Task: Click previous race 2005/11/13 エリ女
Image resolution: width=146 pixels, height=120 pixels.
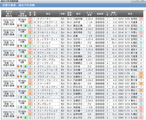Action: click(x=128, y=111)
